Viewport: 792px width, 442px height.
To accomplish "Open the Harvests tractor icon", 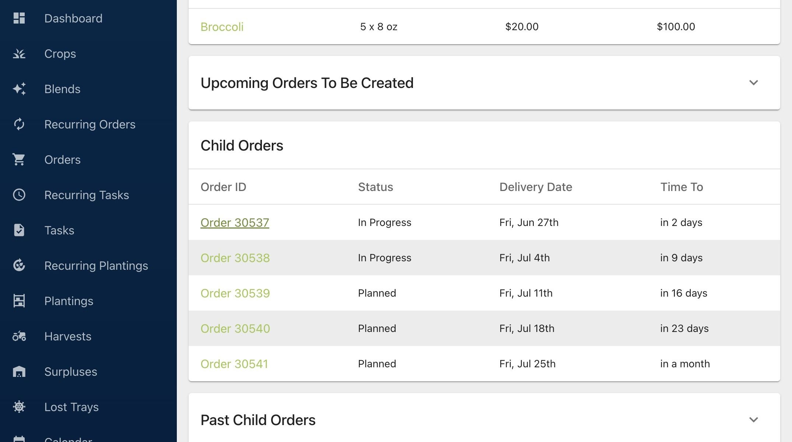I will pos(19,336).
